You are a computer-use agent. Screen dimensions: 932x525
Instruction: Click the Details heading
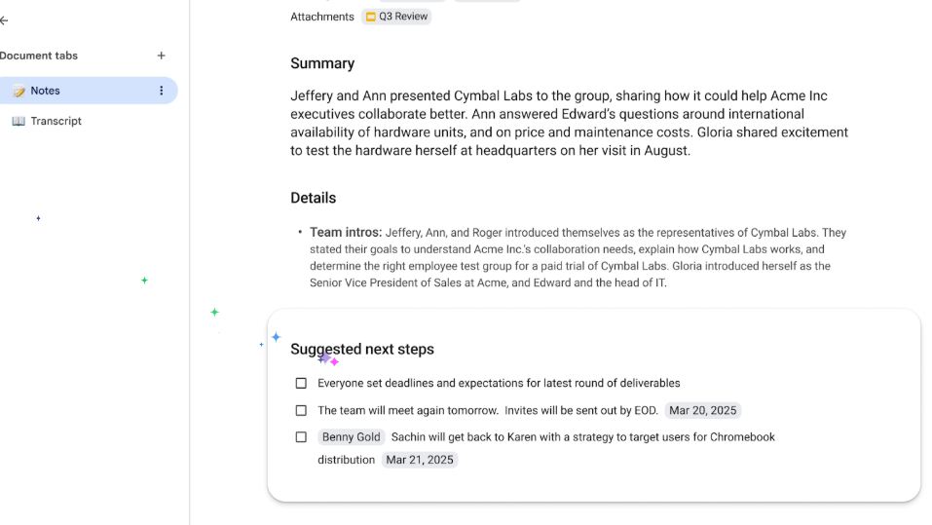click(x=313, y=198)
